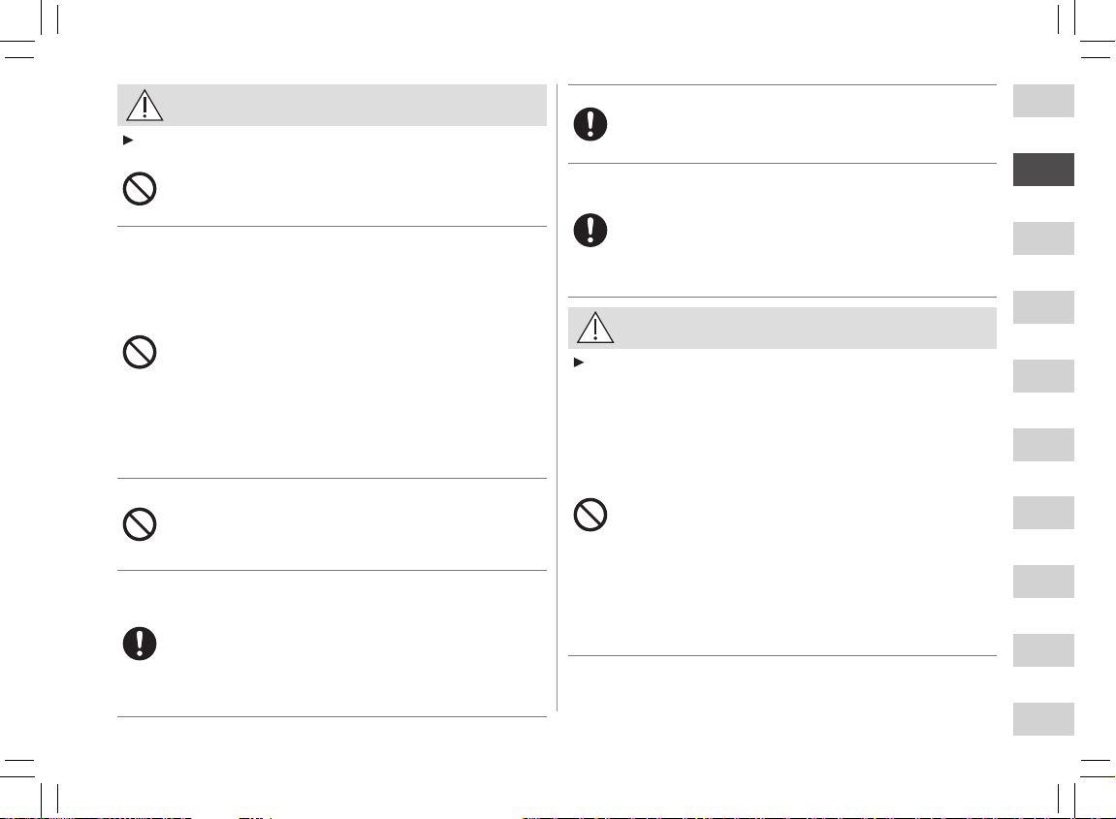Click the topmost exclamation icon in right column
Image resolution: width=1116 pixels, height=819 pixels.
pyautogui.click(x=590, y=124)
